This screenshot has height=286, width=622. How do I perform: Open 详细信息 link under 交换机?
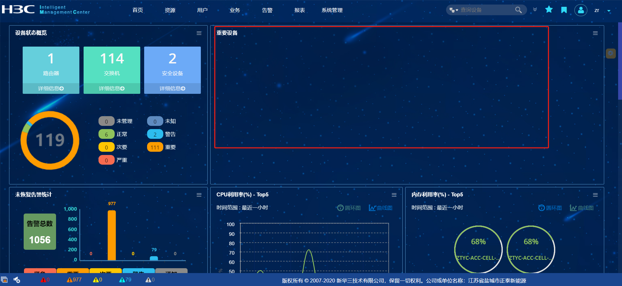[x=112, y=88]
